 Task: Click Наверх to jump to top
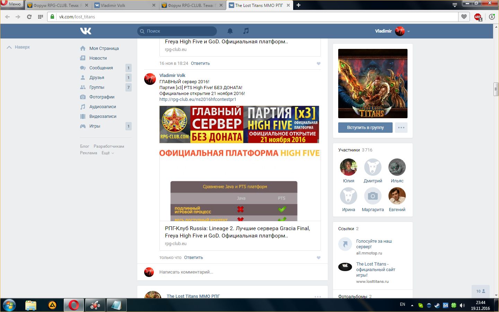pos(18,47)
